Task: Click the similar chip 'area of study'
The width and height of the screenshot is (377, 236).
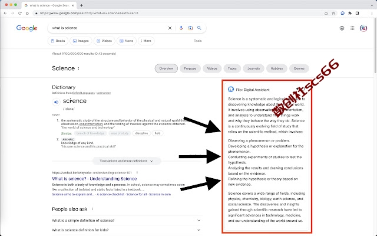Action: pos(120,133)
